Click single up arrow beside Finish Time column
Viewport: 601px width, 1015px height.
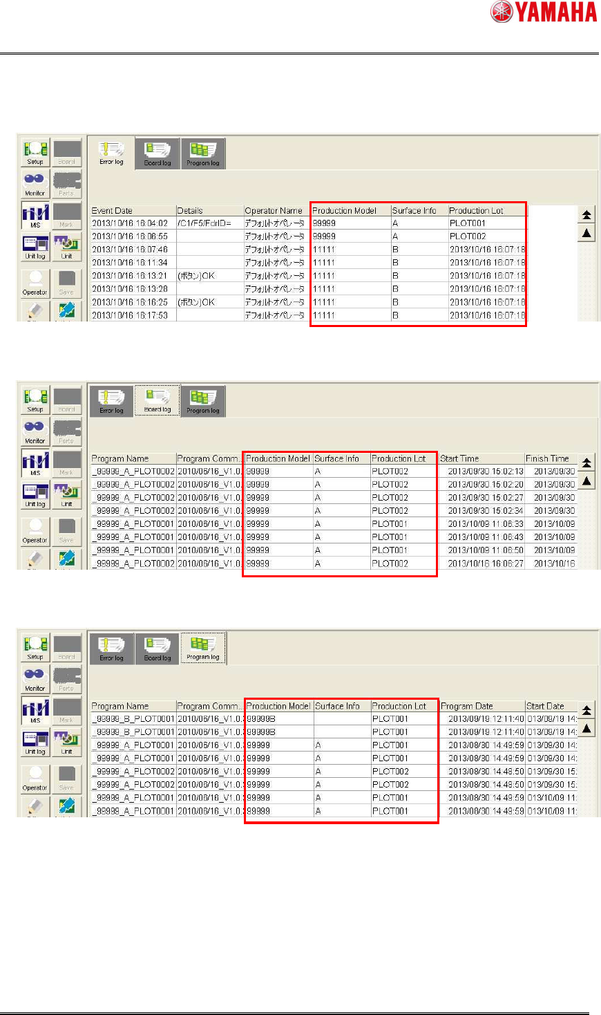click(586, 481)
